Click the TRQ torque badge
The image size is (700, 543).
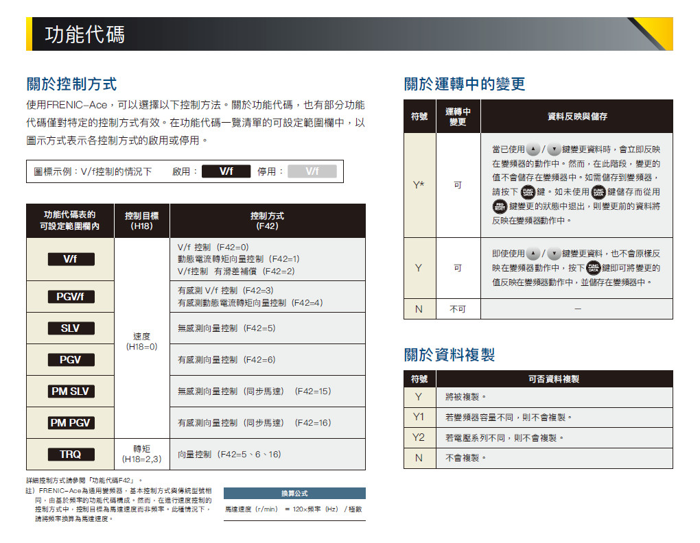pos(71,454)
